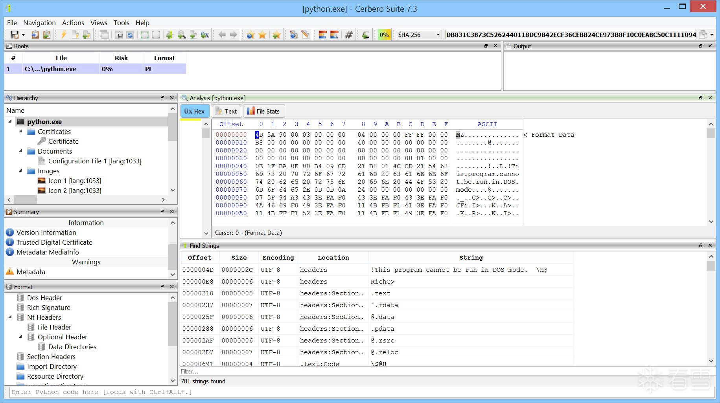Viewport: 720px width, 403px height.
Task: Select Trusted Digital Certificate entry
Action: coord(54,242)
